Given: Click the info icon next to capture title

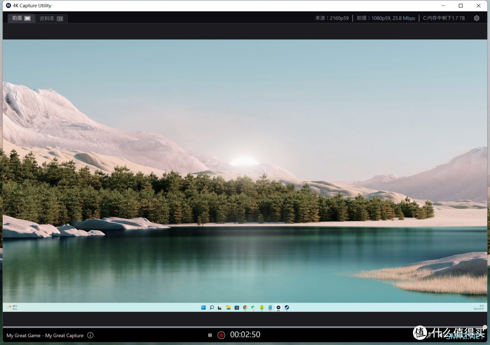Looking at the screenshot, I should tap(90, 335).
